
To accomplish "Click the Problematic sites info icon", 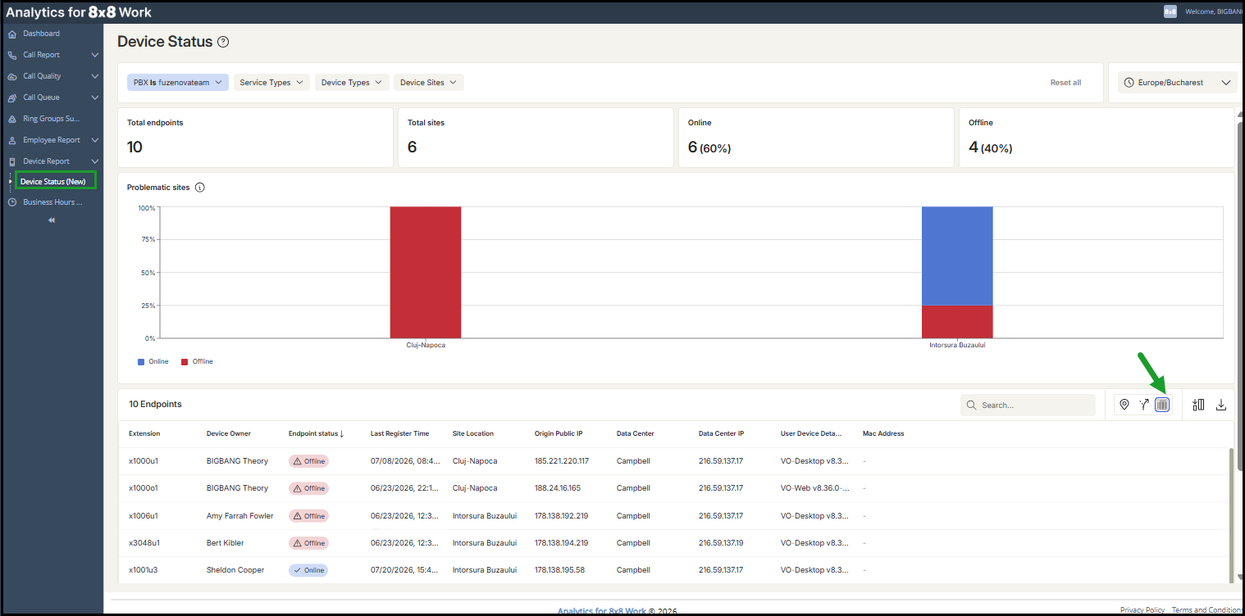I will click(x=200, y=188).
